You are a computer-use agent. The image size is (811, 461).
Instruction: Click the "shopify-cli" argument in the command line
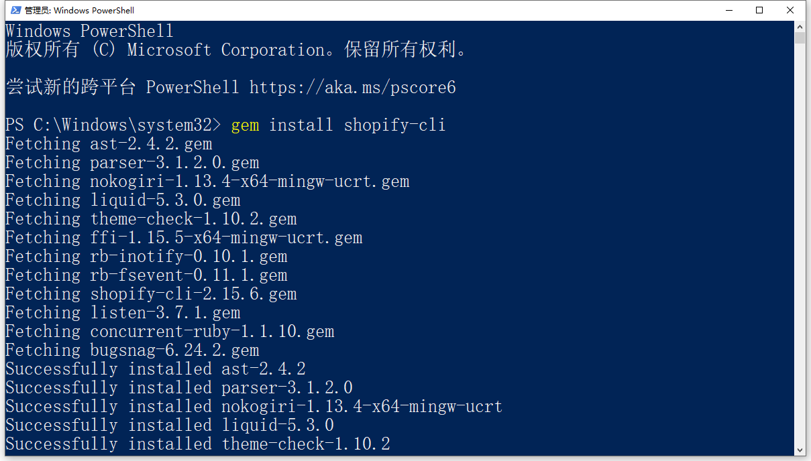[394, 125]
